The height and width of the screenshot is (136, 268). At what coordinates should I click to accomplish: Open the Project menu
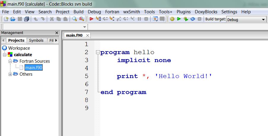coord(63,12)
